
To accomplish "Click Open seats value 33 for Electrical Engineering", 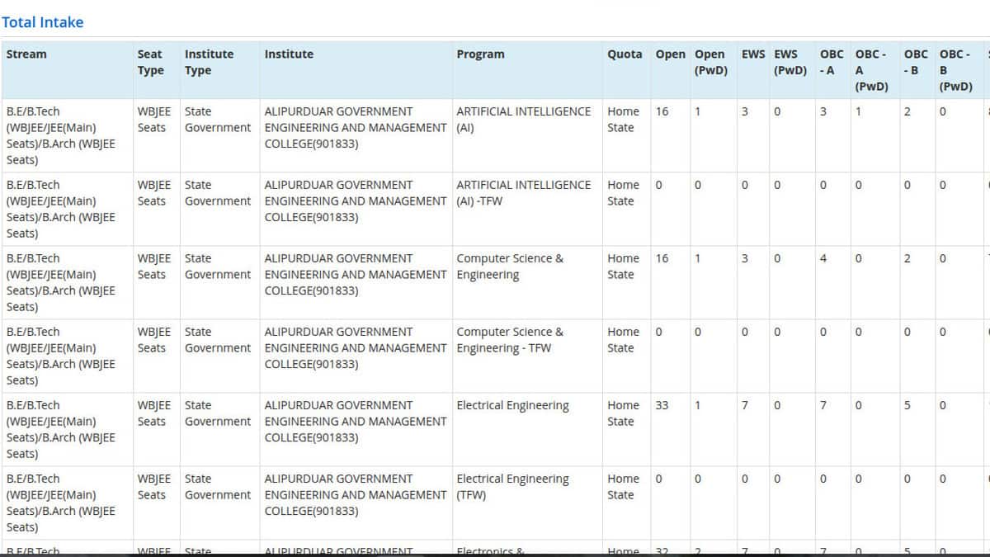I will click(662, 406).
